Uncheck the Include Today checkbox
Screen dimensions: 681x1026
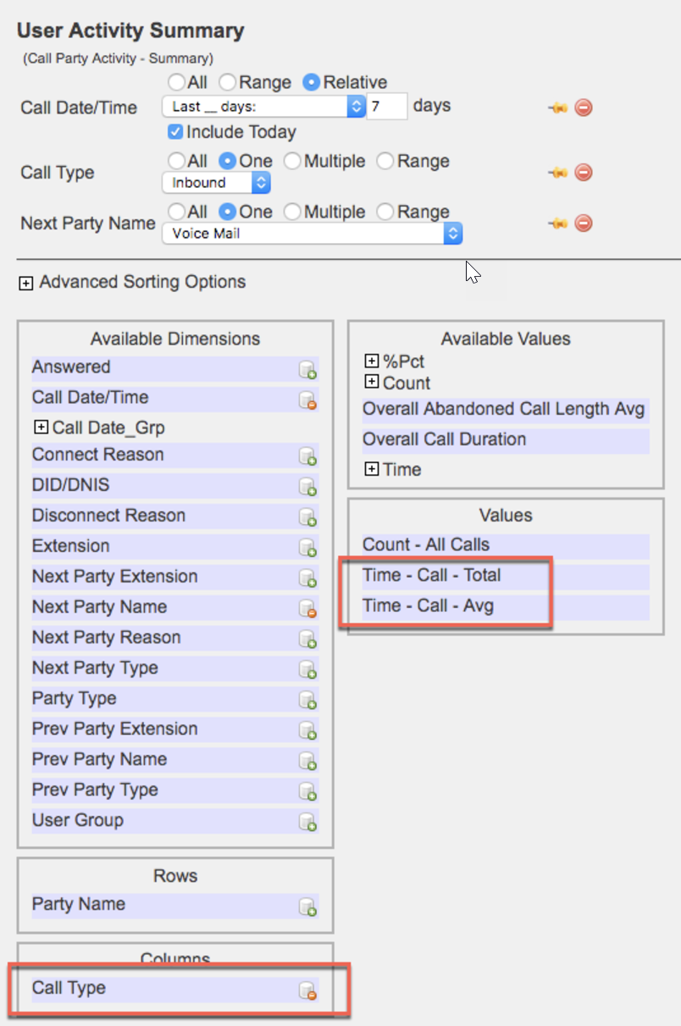(175, 132)
